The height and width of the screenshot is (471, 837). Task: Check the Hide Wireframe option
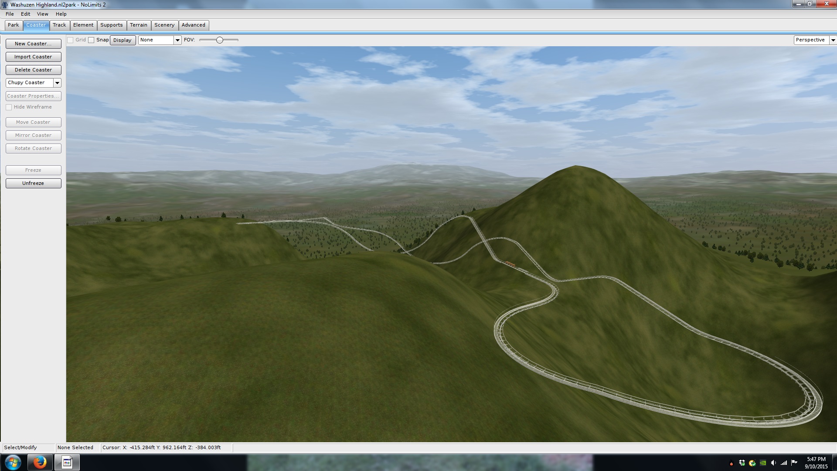click(9, 107)
